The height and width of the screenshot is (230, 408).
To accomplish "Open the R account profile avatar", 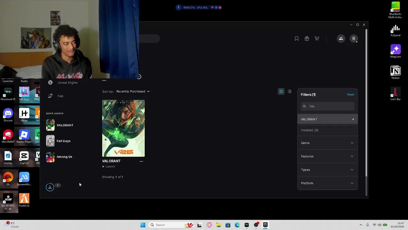I will click(x=354, y=39).
